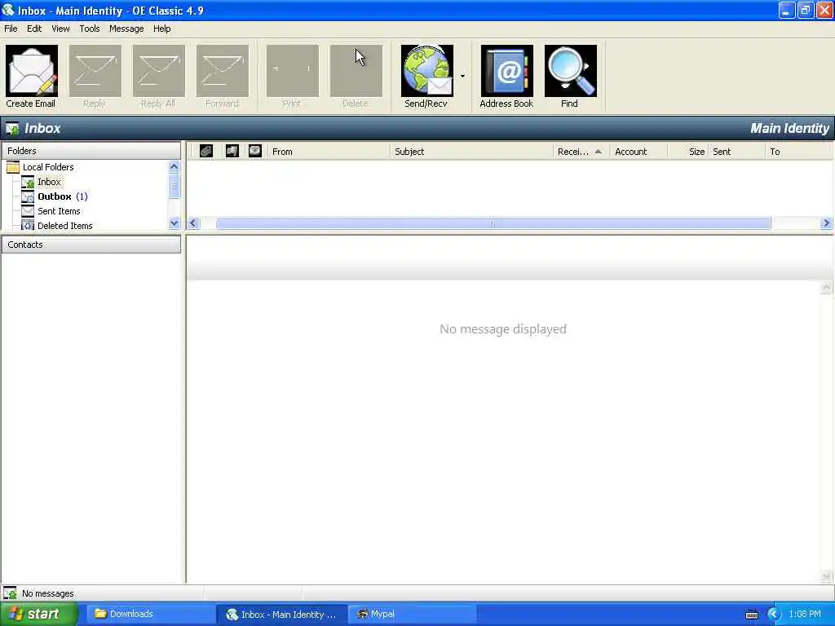Sort by Received column header
Viewport: 835px width, 626px height.
581,151
